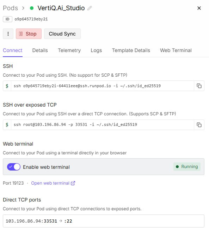Click the Direct TCP ports heading
The height and width of the screenshot is (250, 209).
(x=22, y=200)
